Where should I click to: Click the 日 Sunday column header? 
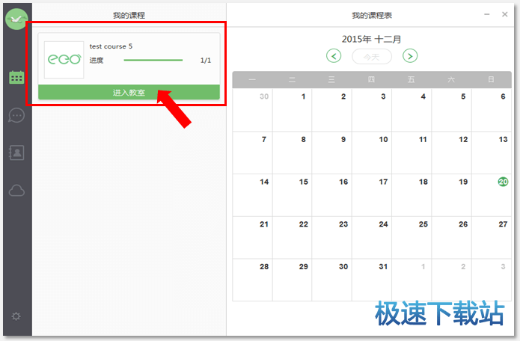click(491, 79)
